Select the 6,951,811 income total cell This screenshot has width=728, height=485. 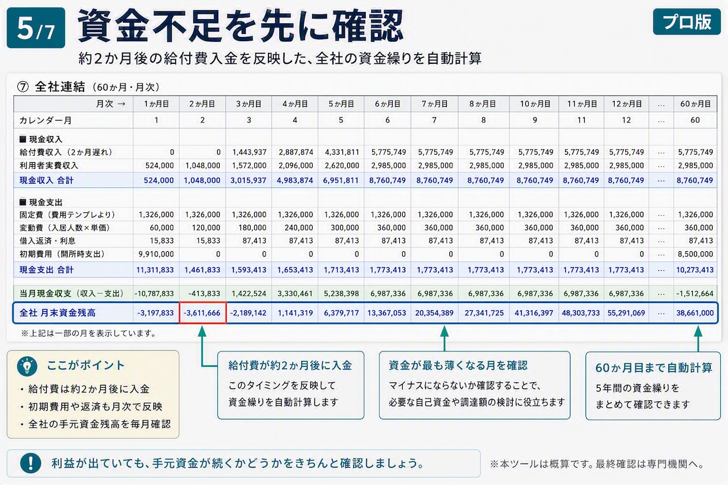pyautogui.click(x=341, y=180)
